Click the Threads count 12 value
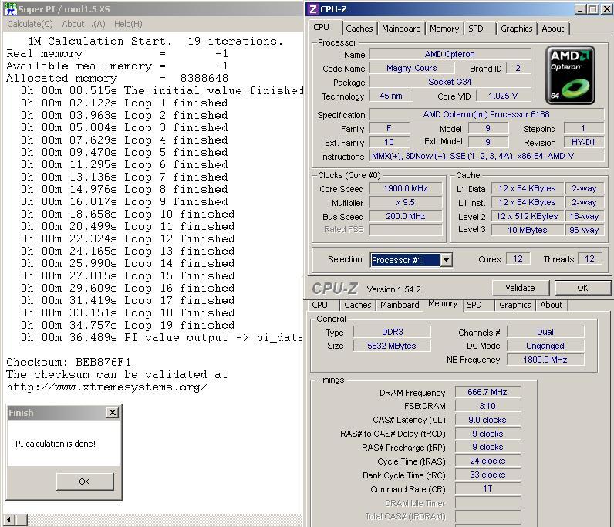 click(x=589, y=259)
